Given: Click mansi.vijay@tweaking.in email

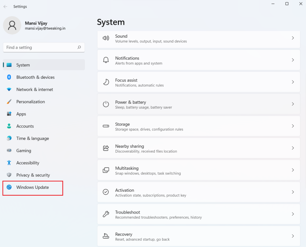Looking at the screenshot, I should pyautogui.click(x=45, y=28).
